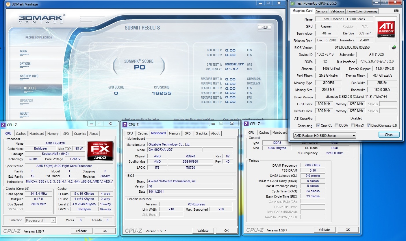Click the 3DMark Vantage title bar icon
Image resolution: width=406 pixels, height=241 pixels.
(x=8, y=4)
